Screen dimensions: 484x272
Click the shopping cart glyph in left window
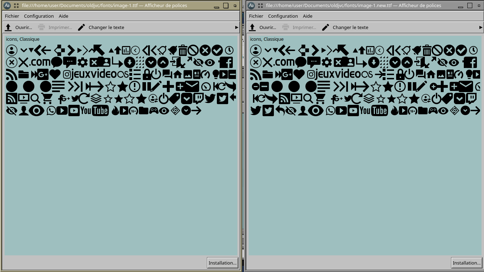[x=47, y=98]
